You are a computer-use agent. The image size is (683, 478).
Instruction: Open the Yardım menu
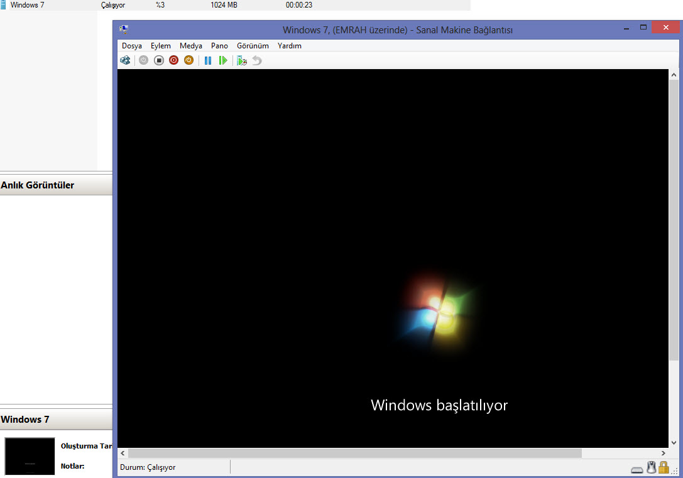click(290, 46)
